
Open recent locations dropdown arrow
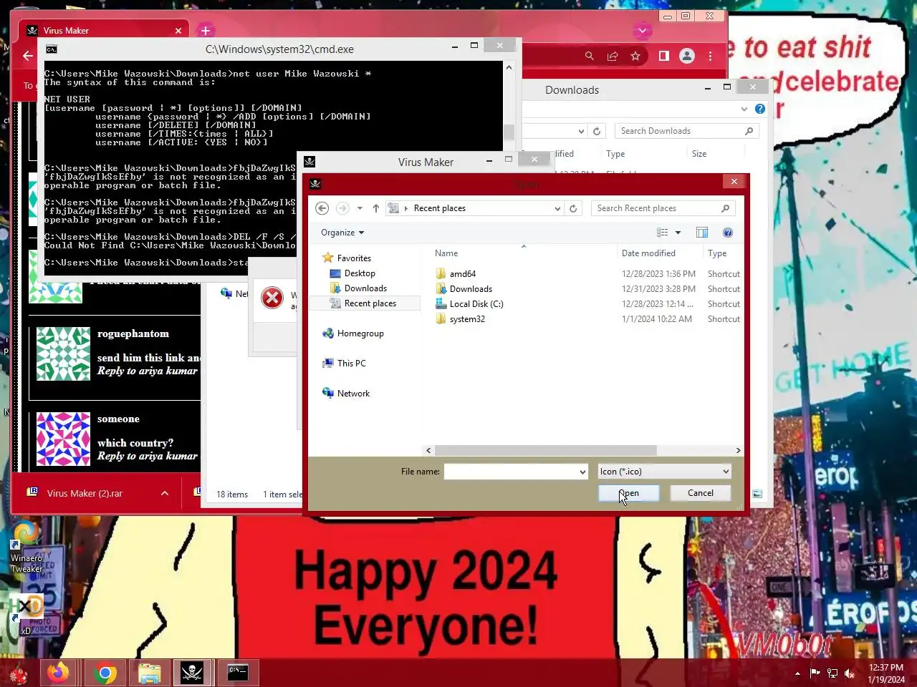coord(360,208)
